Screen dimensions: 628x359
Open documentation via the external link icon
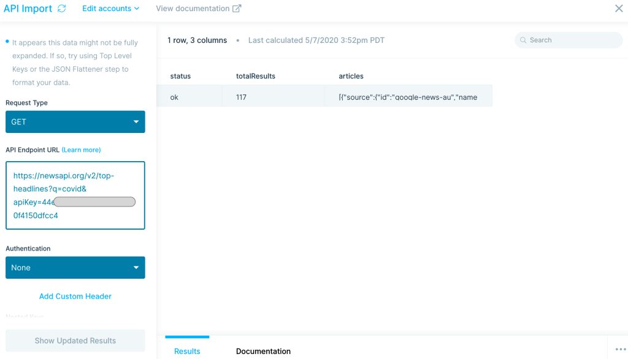coord(236,8)
